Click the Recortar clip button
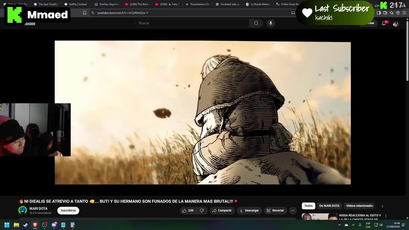The width and height of the screenshot is (409, 230). (x=275, y=211)
